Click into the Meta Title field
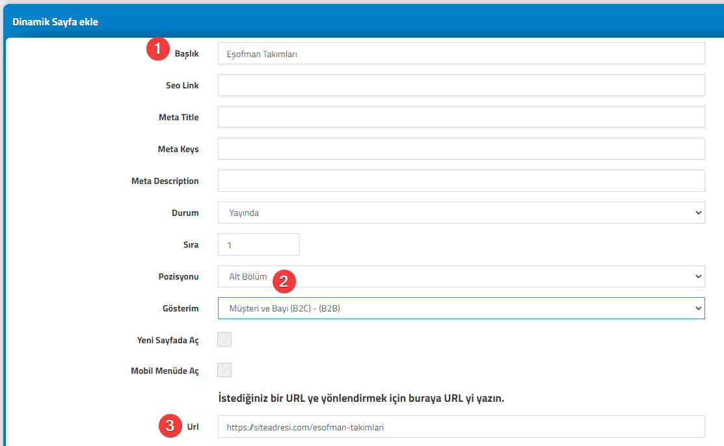 pyautogui.click(x=461, y=117)
